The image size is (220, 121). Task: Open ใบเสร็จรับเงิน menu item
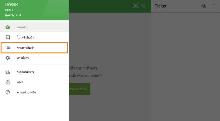[26, 38]
